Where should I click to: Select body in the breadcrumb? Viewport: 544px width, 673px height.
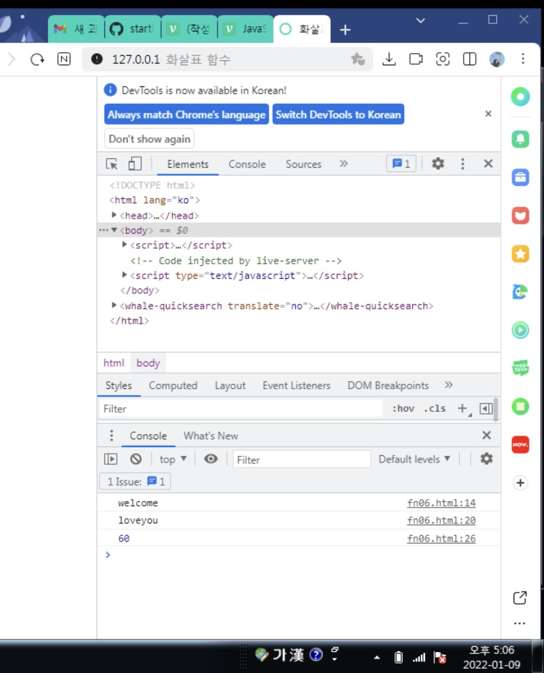click(x=148, y=363)
